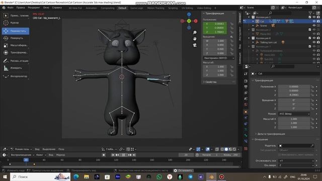Screen dimensions: 322x181
Task: Toggle camera view with the camera icon
Action: coord(195,45)
